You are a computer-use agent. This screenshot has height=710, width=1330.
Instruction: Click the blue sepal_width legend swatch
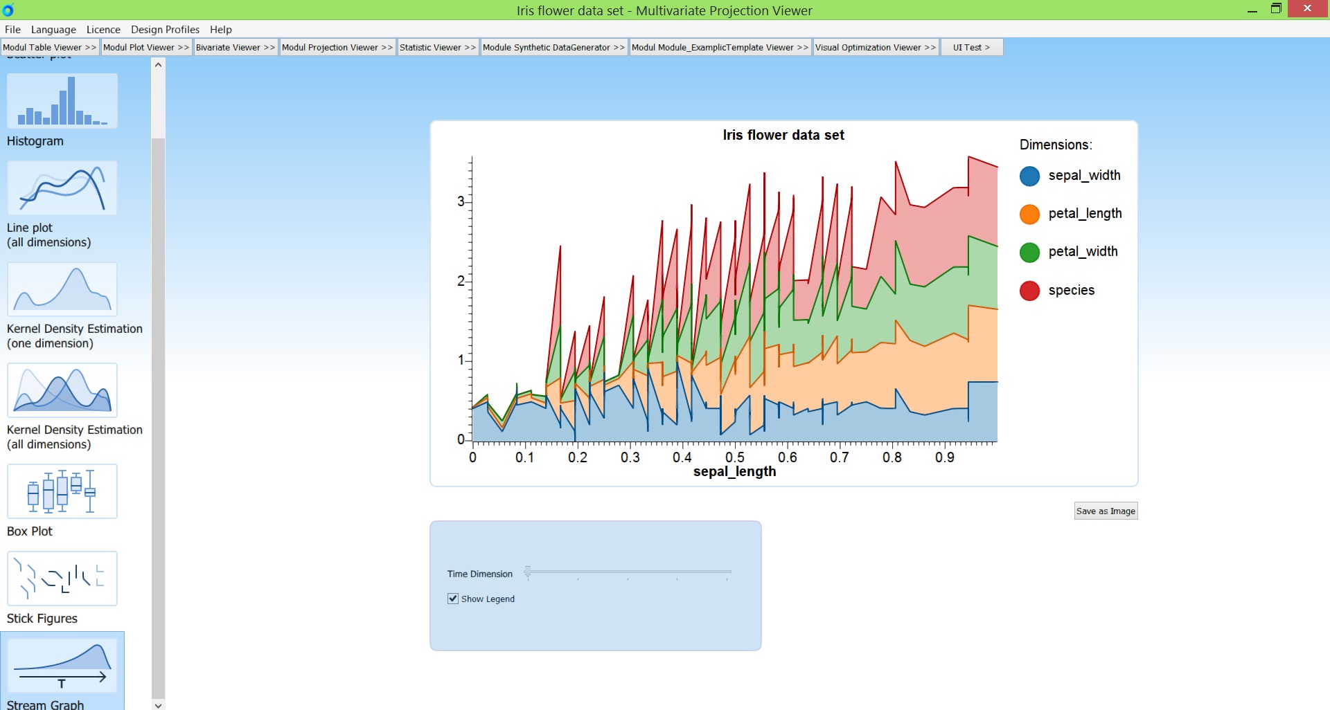[1029, 176]
